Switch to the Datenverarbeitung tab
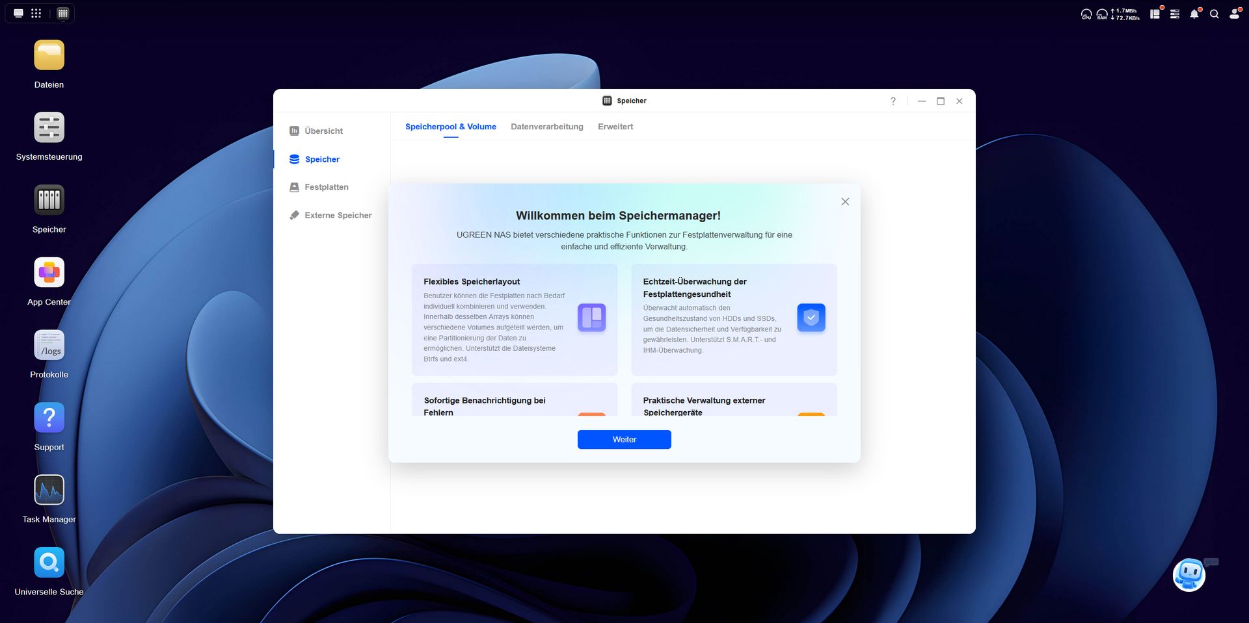 547,127
